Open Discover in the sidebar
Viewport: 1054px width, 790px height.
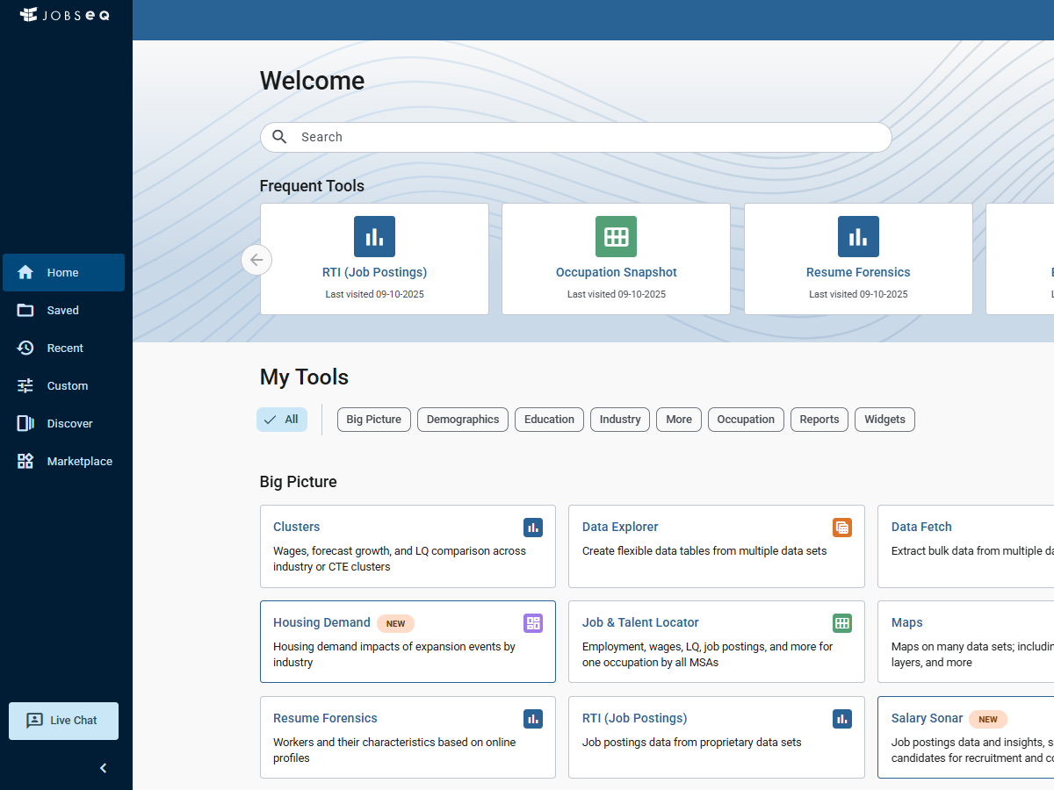click(x=63, y=423)
